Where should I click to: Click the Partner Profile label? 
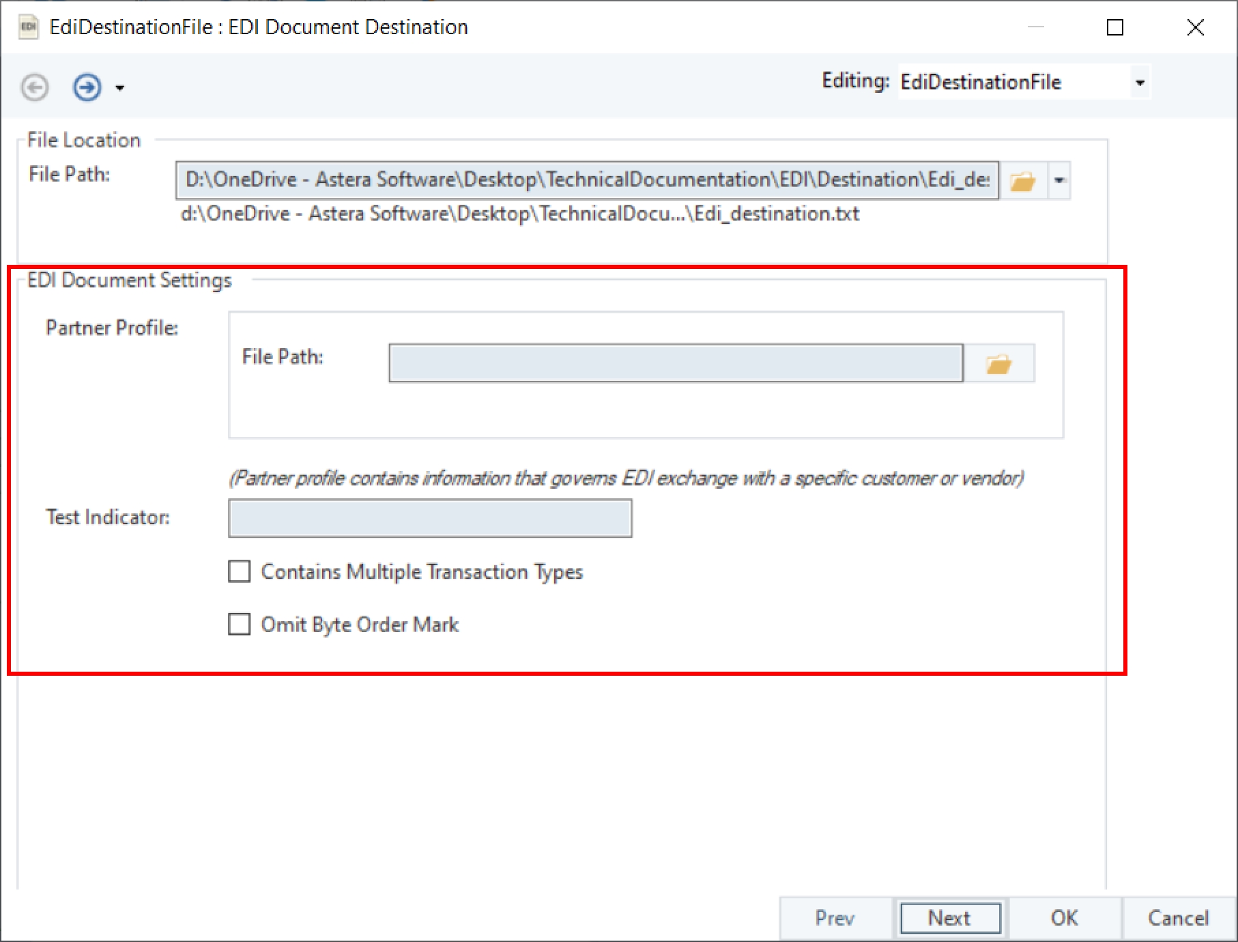pyautogui.click(x=112, y=328)
